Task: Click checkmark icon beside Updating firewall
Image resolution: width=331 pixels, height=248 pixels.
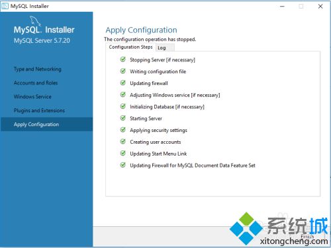Action: 123,82
